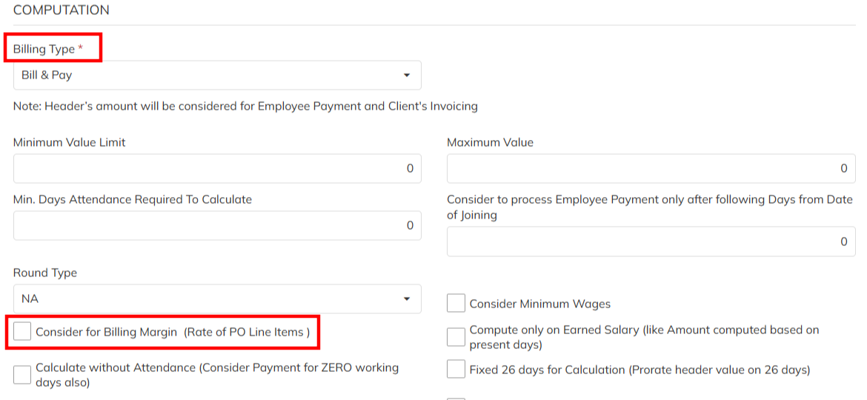
Task: Check Compute only on Earned Salary box
Action: pyautogui.click(x=456, y=337)
